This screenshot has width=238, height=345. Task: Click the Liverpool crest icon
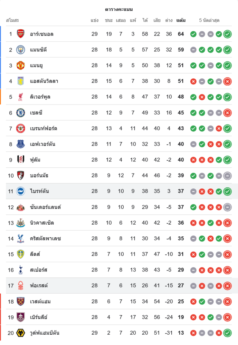point(21,97)
